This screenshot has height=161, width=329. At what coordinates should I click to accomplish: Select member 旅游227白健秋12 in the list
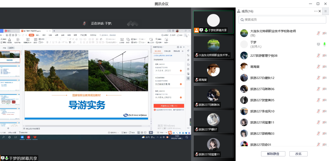pyautogui.click(x=262, y=78)
